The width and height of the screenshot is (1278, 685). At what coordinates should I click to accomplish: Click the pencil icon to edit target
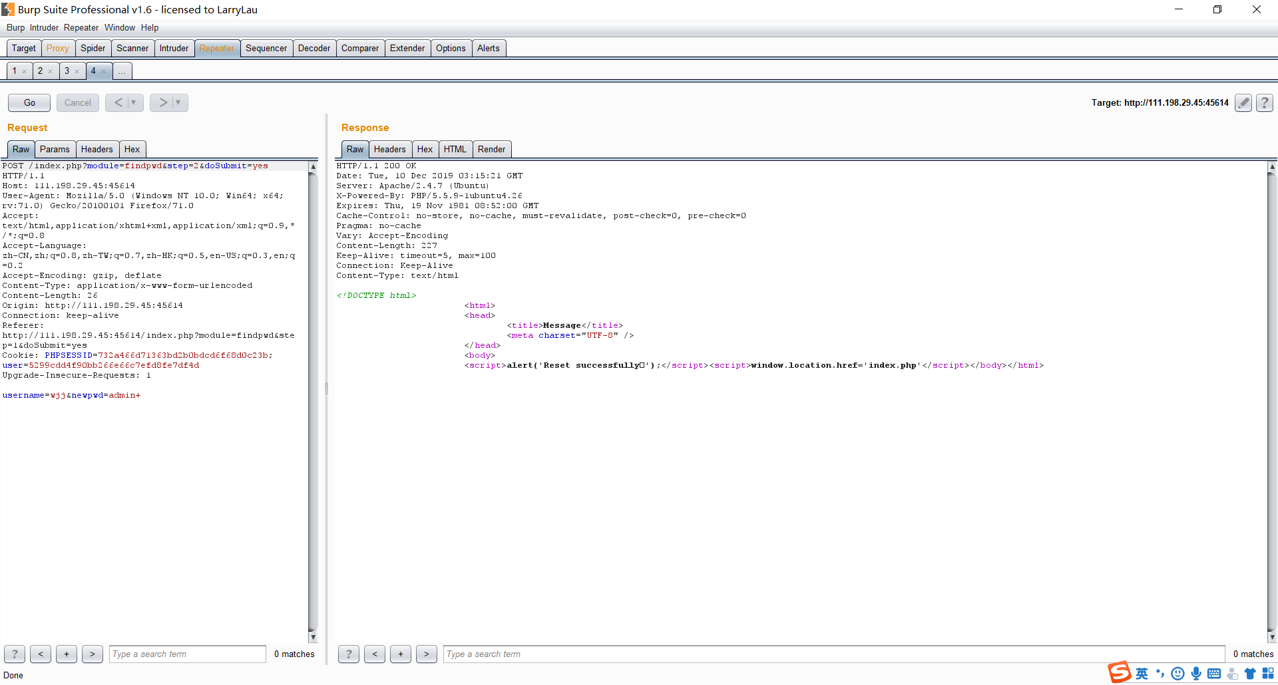pos(1243,102)
